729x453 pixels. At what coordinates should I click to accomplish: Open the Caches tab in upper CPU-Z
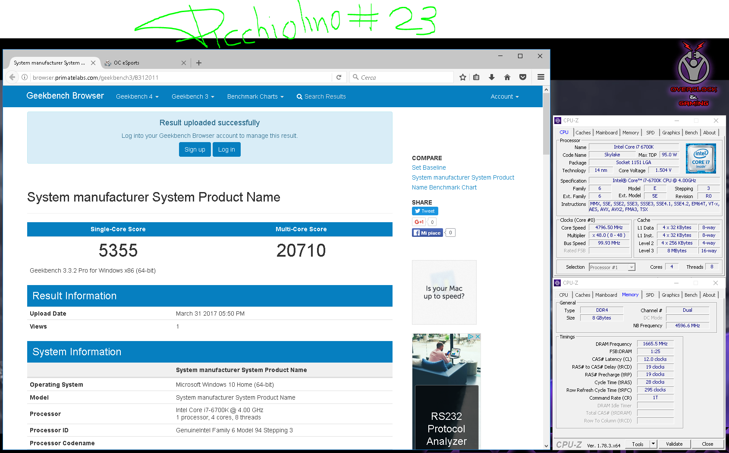(x=583, y=133)
